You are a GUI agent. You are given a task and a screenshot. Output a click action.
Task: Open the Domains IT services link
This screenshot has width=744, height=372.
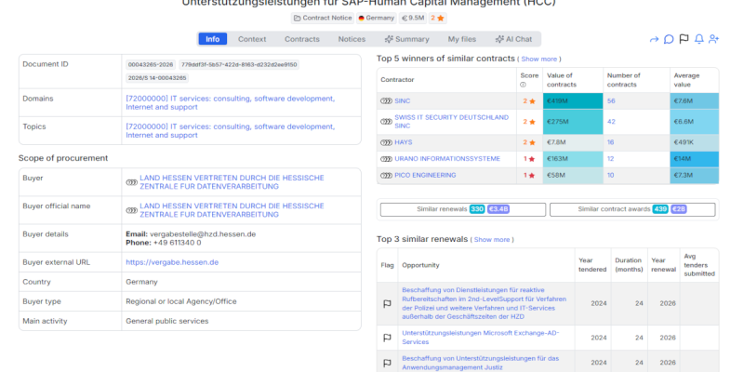[230, 103]
